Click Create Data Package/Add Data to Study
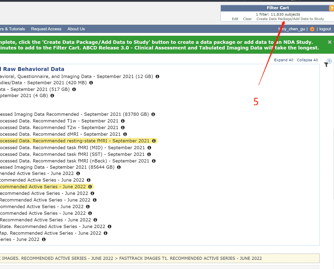 (290, 19)
